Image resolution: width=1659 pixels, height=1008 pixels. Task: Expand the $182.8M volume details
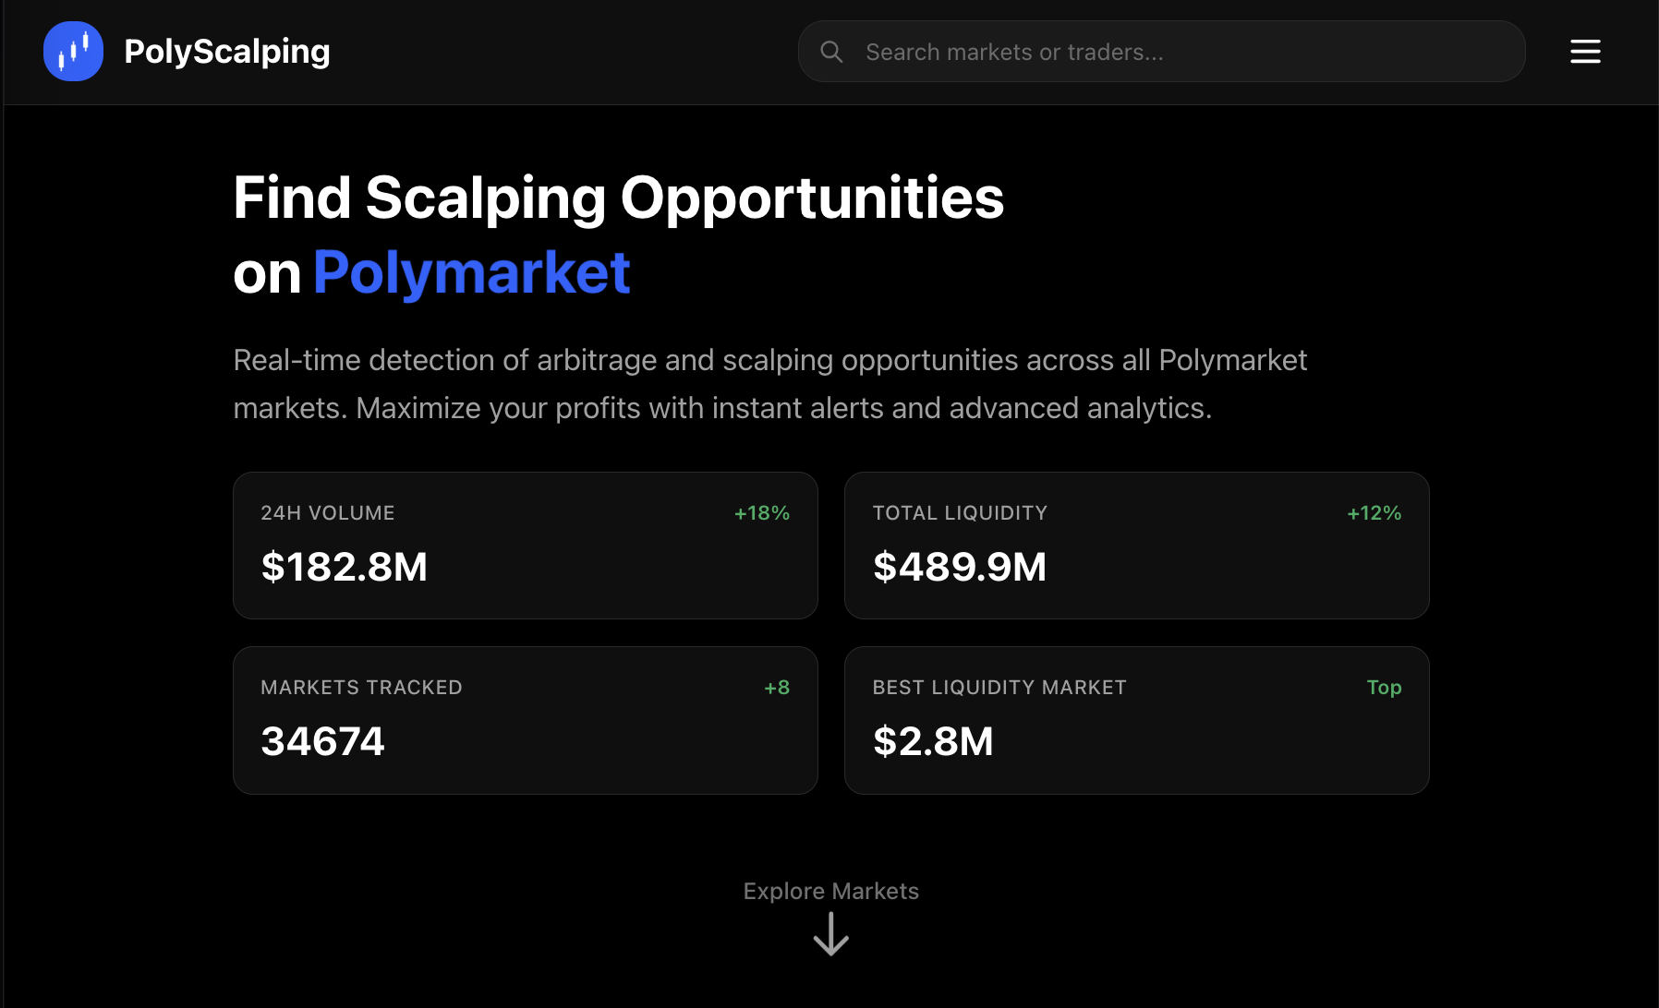[x=345, y=567]
